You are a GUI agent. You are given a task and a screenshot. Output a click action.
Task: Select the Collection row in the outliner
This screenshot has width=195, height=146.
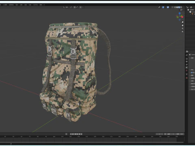pyautogui.click(x=192, y=12)
